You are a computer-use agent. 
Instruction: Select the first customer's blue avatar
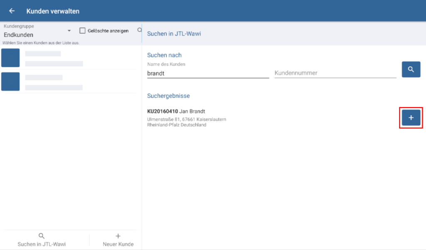click(10, 58)
